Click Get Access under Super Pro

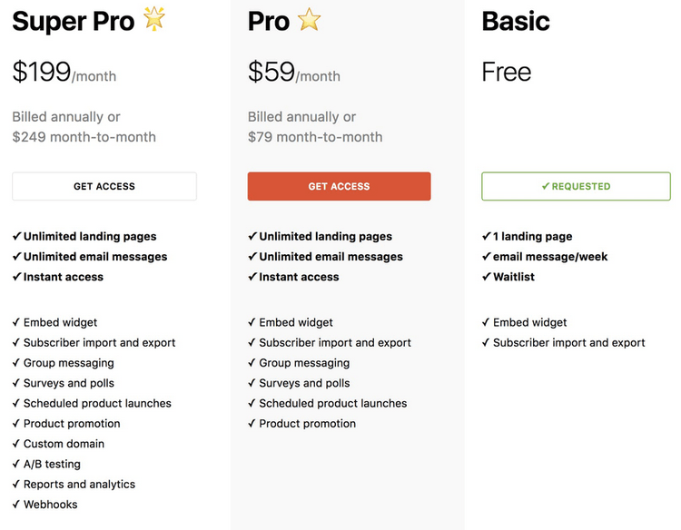click(104, 186)
